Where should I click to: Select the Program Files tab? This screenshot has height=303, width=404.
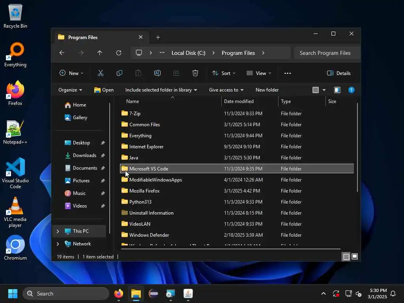tap(101, 37)
